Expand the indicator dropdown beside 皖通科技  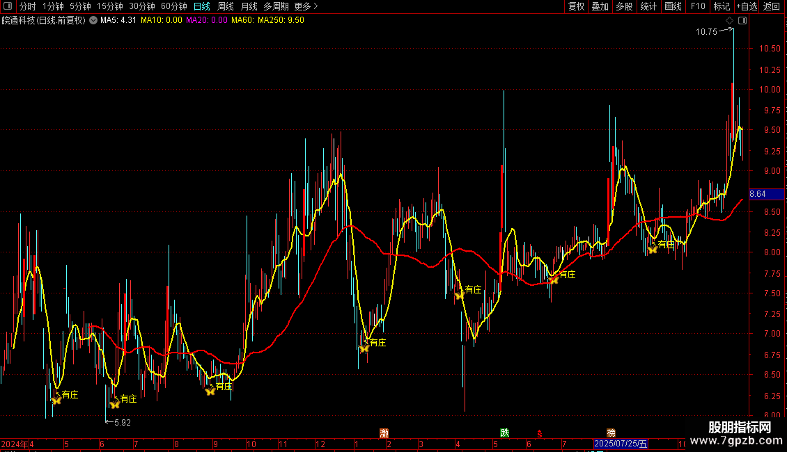(x=93, y=20)
